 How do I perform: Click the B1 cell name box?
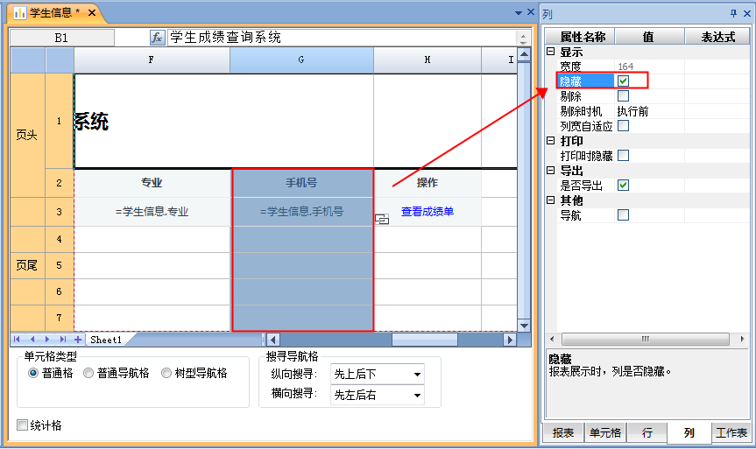coord(61,38)
